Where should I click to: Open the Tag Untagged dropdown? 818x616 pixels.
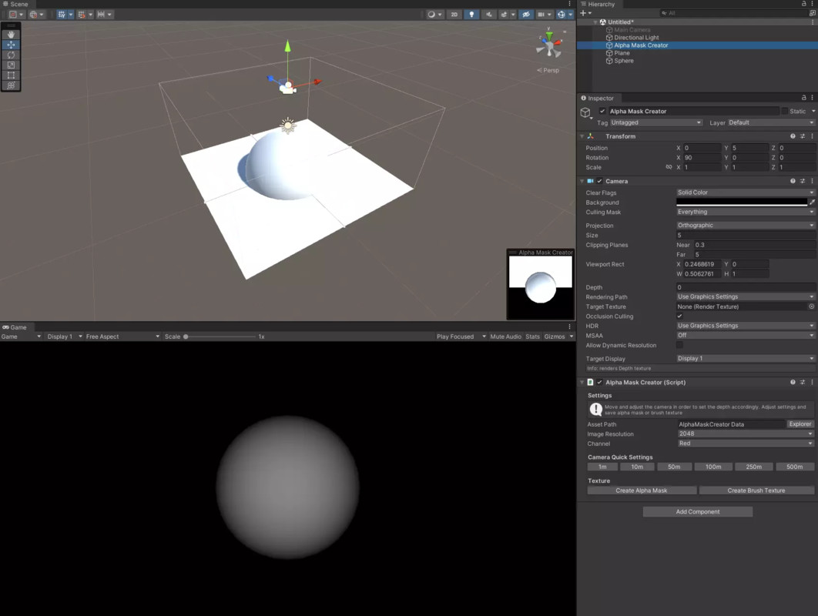pyautogui.click(x=655, y=122)
